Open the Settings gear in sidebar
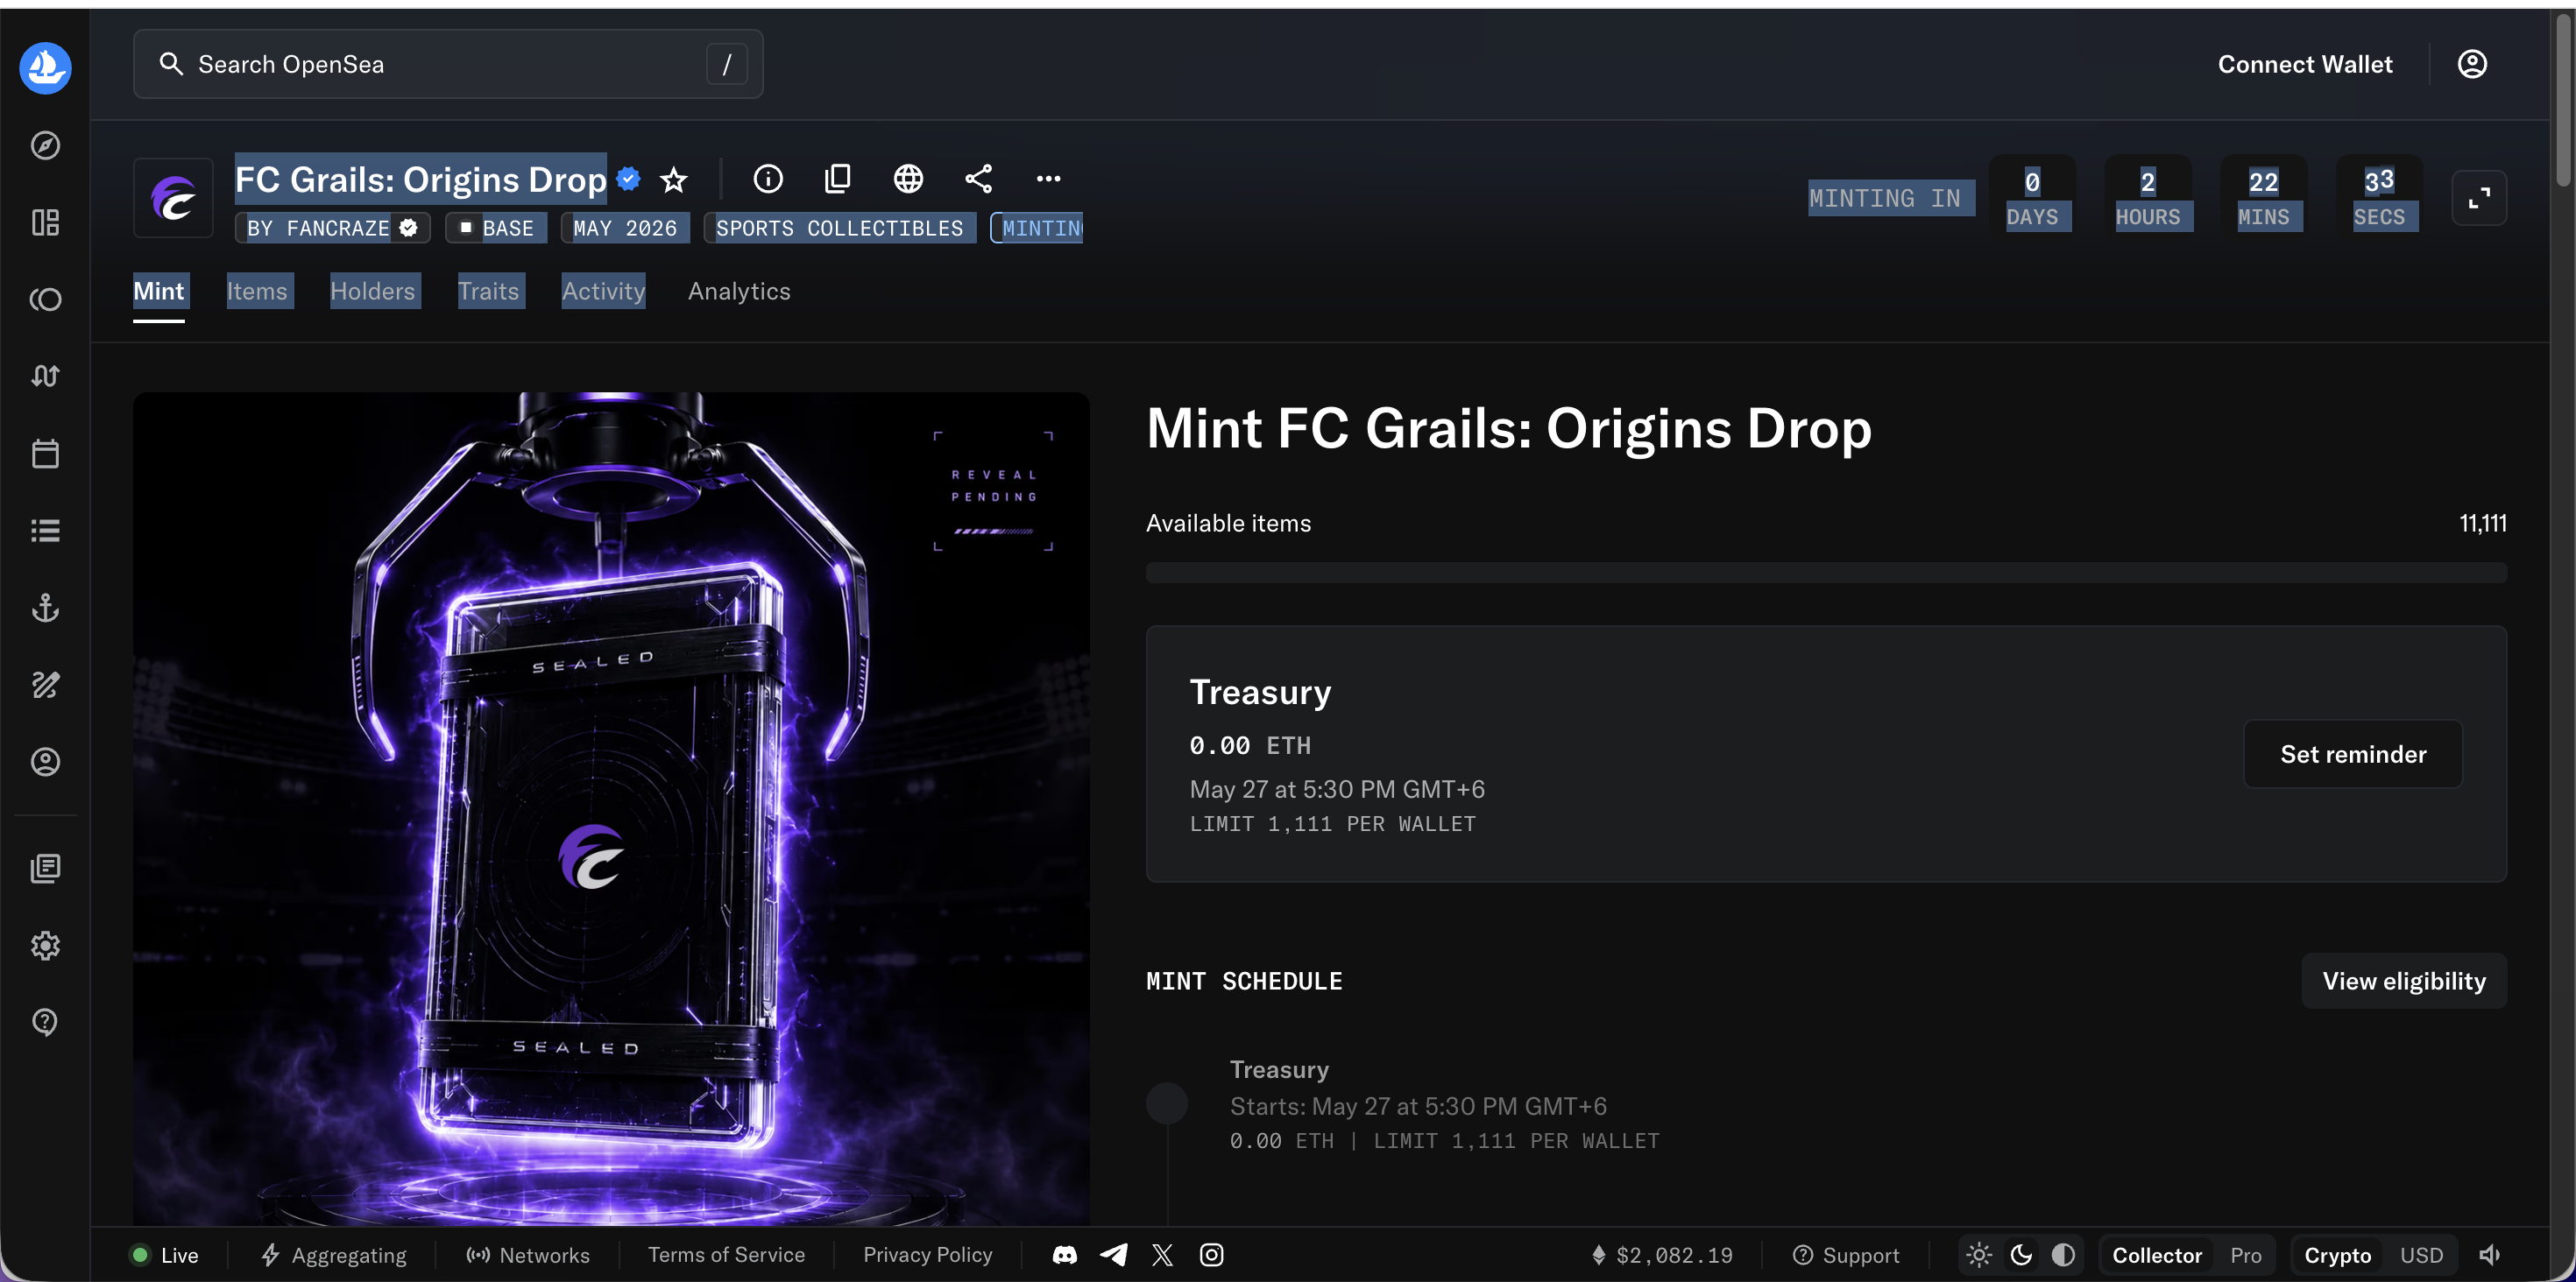Image resolution: width=2576 pixels, height=1282 pixels. [45, 945]
